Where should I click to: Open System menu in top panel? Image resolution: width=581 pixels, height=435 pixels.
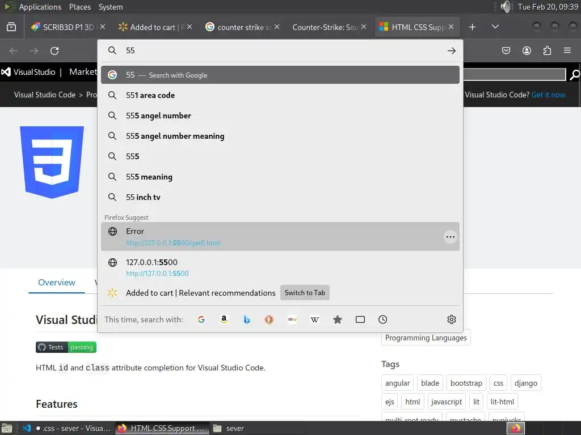tap(111, 7)
